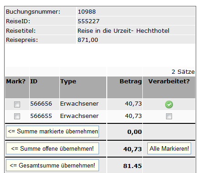Click the green processed checkmark icon

(x=169, y=105)
